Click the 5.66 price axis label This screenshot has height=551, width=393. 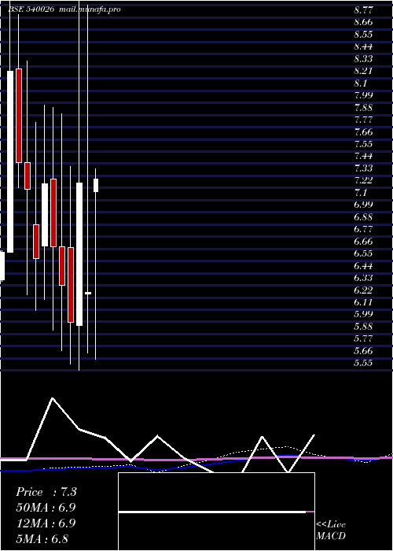pos(363,351)
